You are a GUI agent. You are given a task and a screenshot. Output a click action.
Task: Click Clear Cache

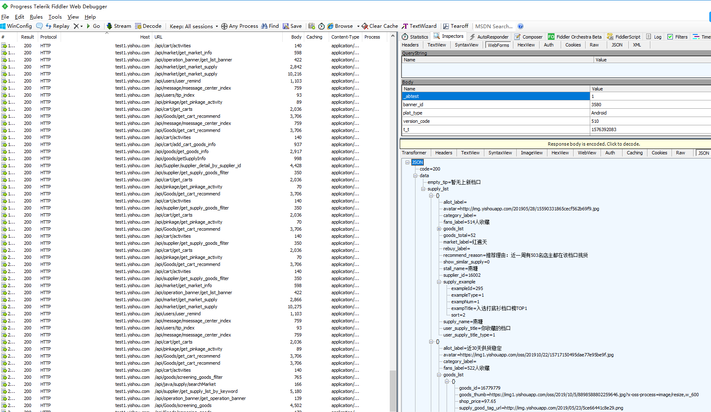(380, 26)
